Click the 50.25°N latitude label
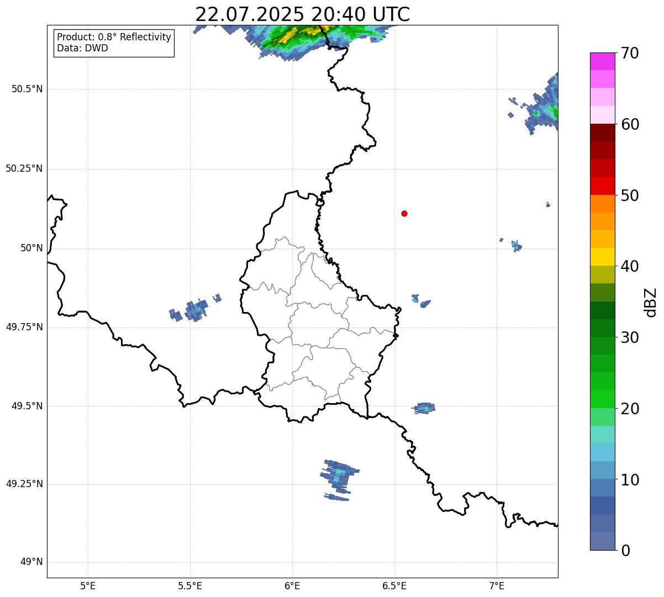 [24, 168]
